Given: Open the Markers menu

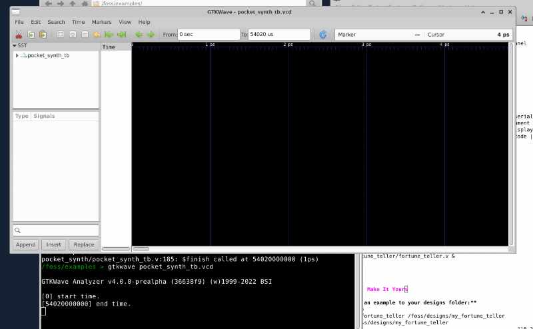Looking at the screenshot, I should pyautogui.click(x=101, y=22).
